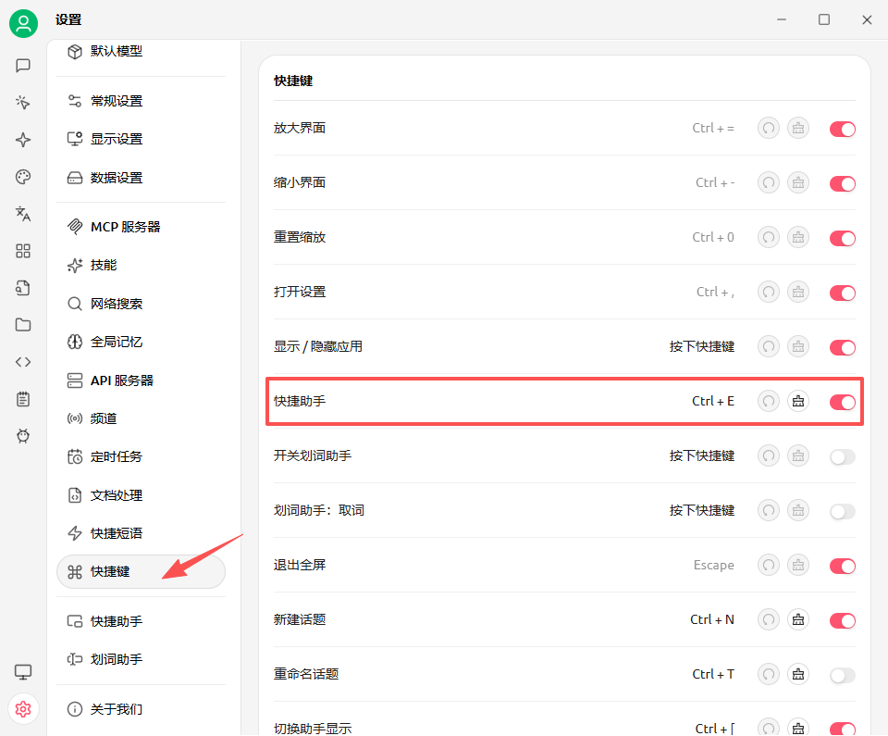Image resolution: width=888 pixels, height=736 pixels.
Task: Clear the 新建话题 Ctrl + N shortcut
Action: pyautogui.click(x=798, y=619)
